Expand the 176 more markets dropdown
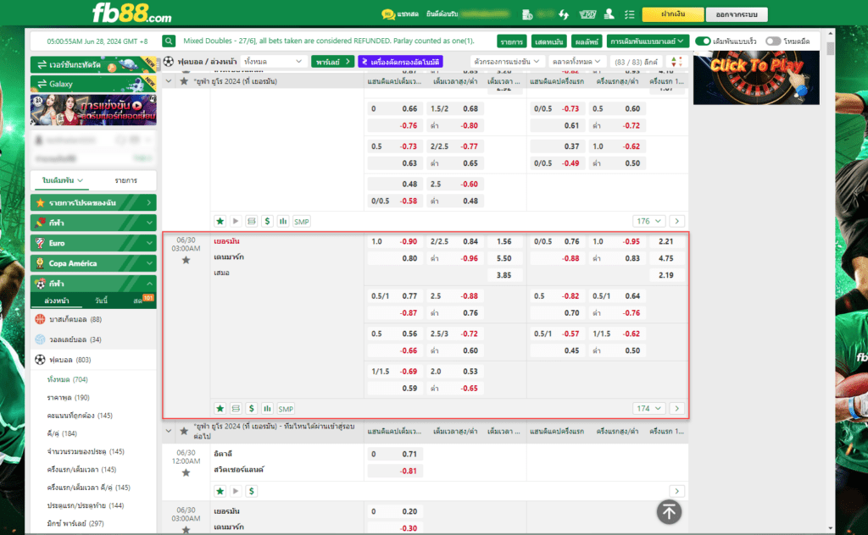This screenshot has width=868, height=535. 648,221
